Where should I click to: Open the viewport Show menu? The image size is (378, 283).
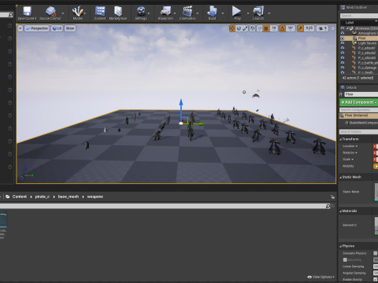(x=70, y=28)
